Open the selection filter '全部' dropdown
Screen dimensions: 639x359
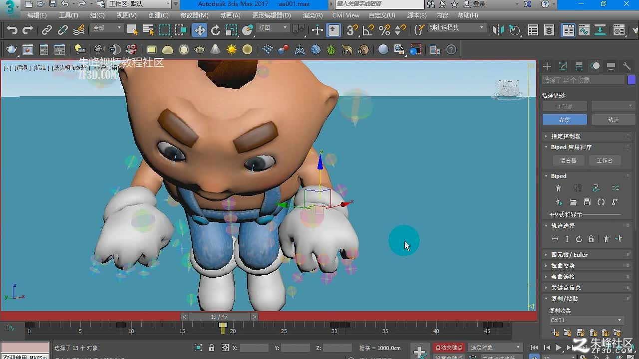[x=107, y=28]
